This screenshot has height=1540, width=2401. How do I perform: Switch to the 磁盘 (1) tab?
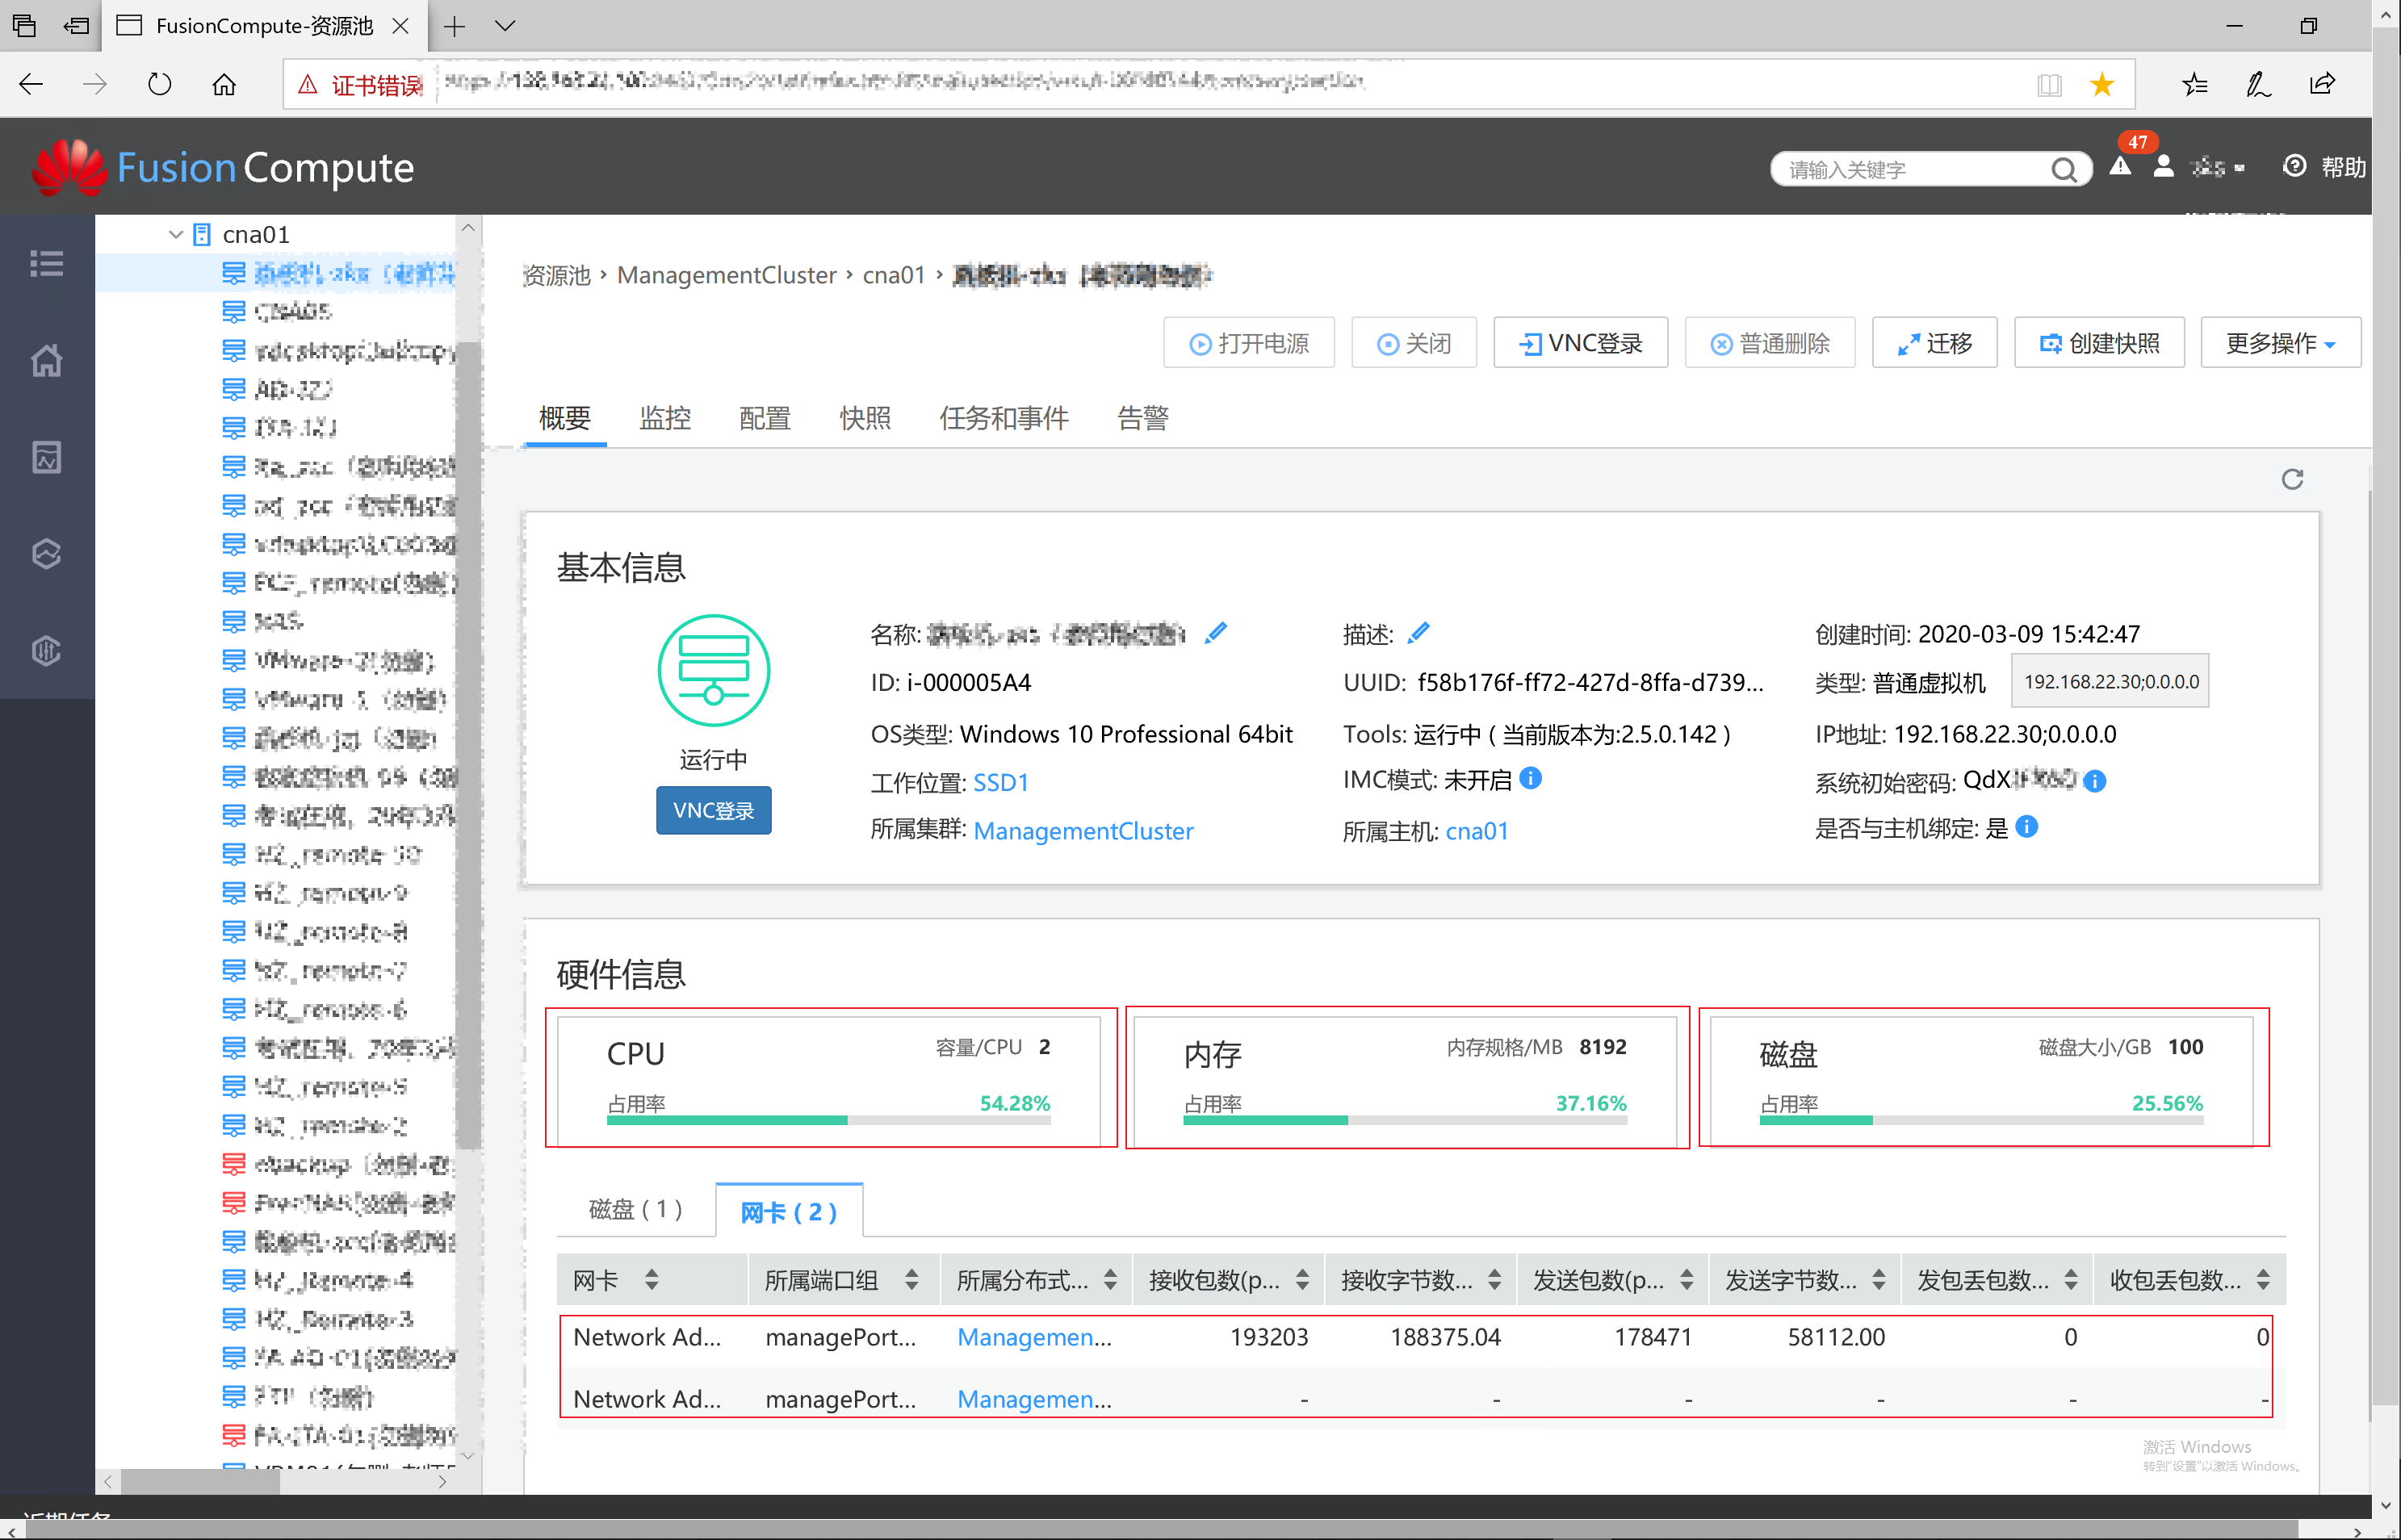[636, 1210]
